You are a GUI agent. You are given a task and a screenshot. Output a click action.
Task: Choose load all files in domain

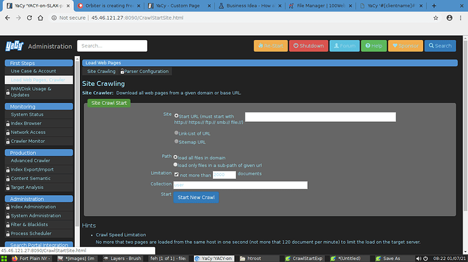click(x=175, y=157)
